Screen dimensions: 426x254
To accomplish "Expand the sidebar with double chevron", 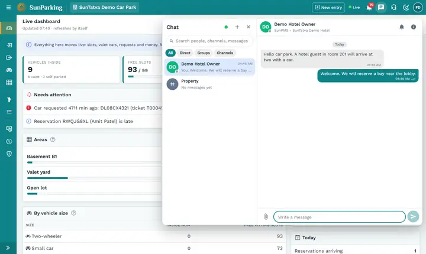I will (8, 248).
